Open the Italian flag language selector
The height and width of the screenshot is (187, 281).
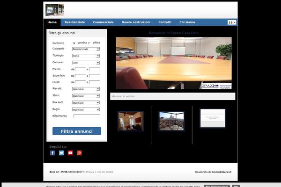point(232,22)
